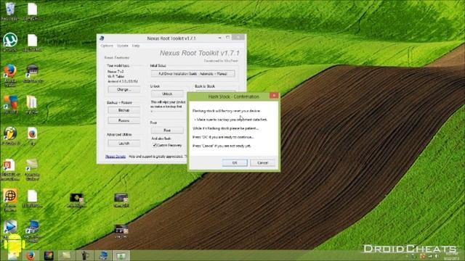Minimize the Nexus Root Toolkit window
The height and width of the screenshot is (261, 465).
219,38
